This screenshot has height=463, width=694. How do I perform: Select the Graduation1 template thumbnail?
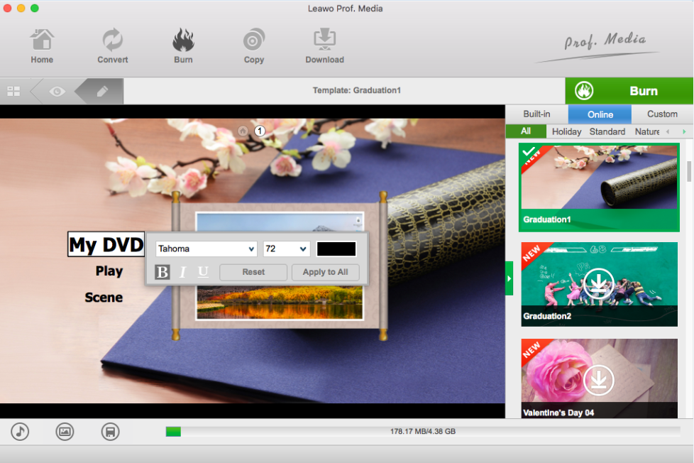tap(599, 187)
